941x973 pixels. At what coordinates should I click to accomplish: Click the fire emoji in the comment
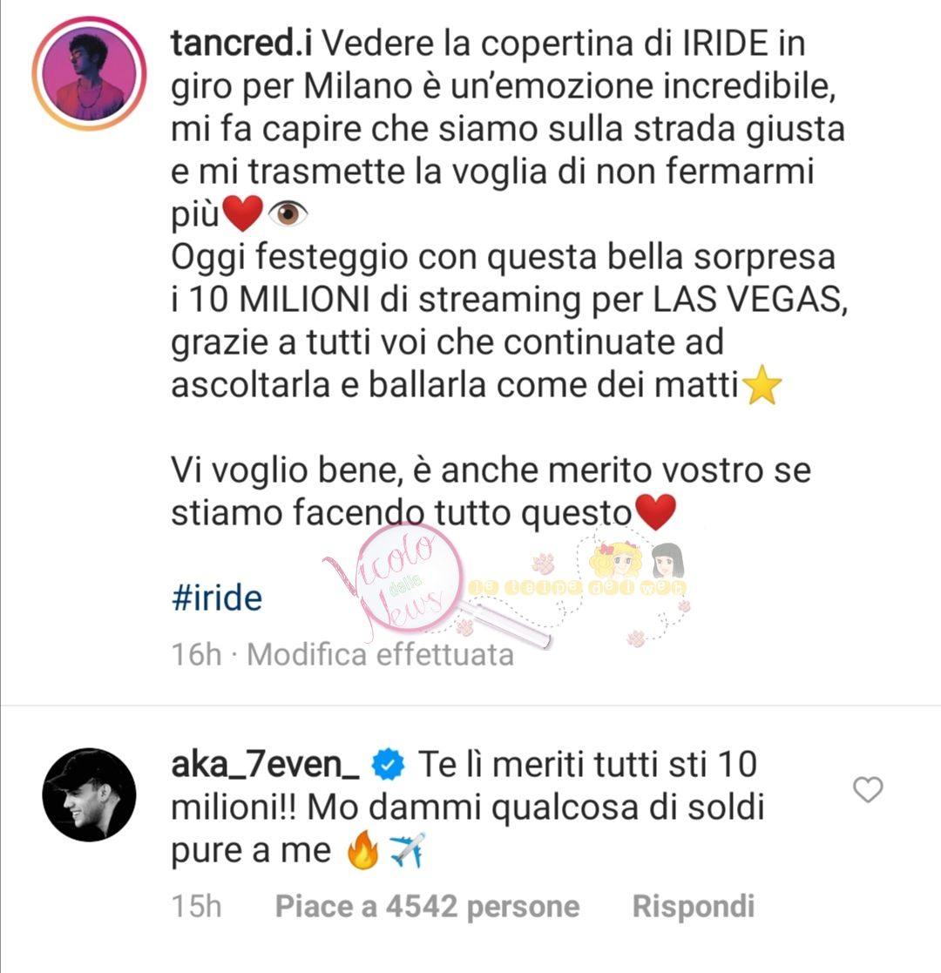tap(363, 849)
